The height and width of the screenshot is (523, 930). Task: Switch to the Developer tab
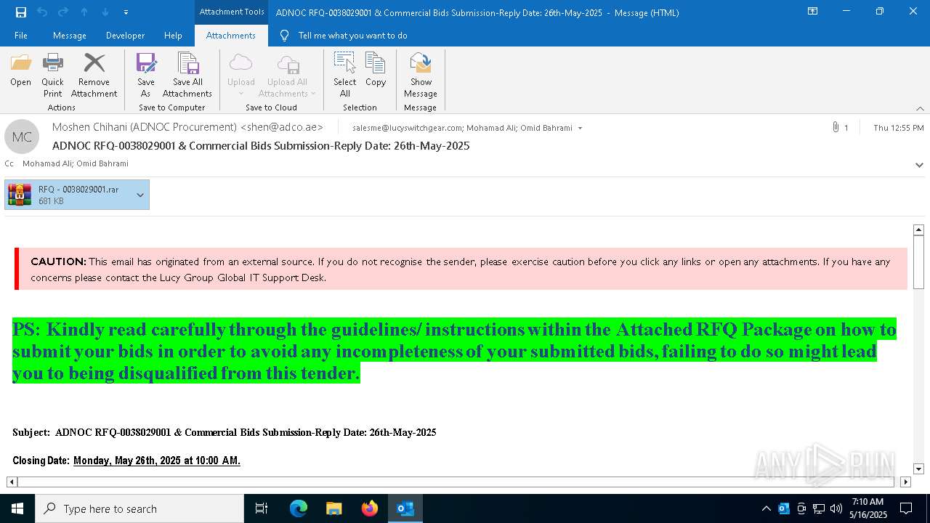pos(125,36)
